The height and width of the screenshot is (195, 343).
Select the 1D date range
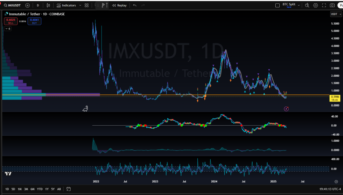(7, 189)
